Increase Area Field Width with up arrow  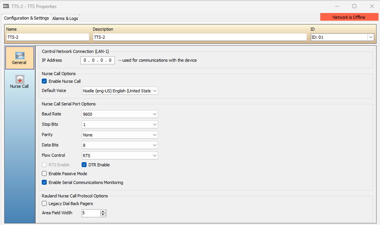click(103, 211)
